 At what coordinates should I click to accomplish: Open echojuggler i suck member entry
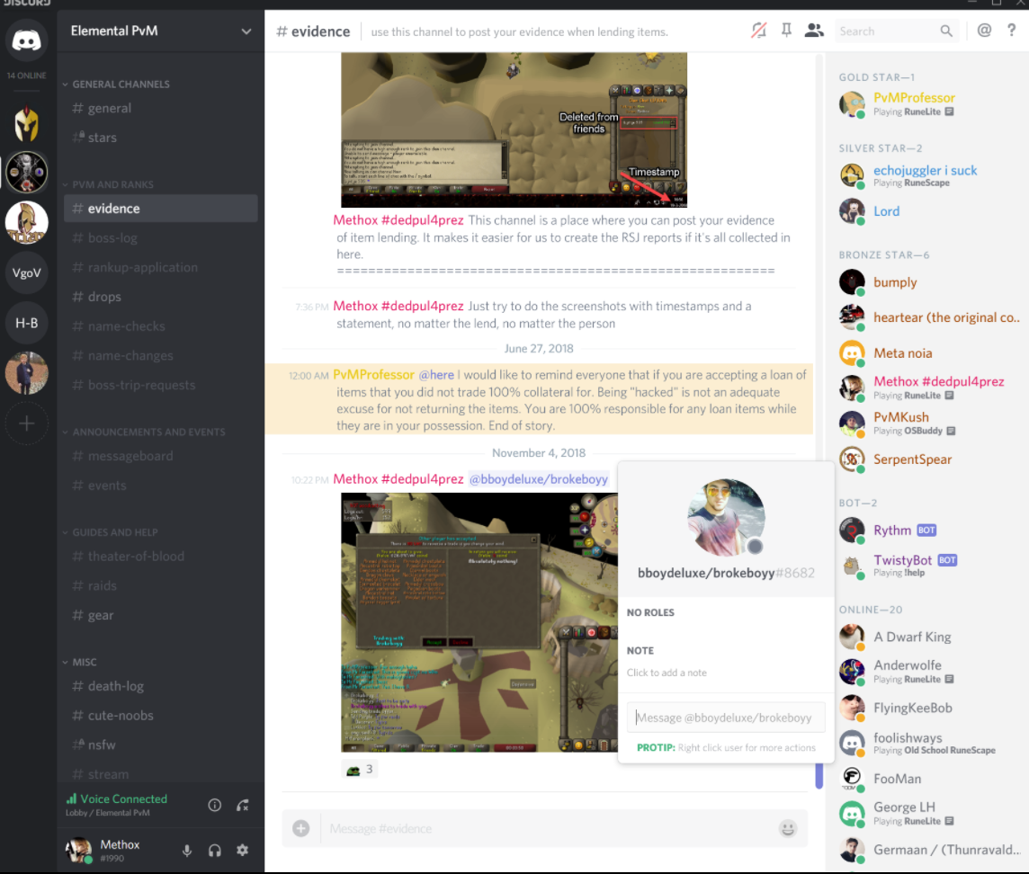tap(928, 176)
